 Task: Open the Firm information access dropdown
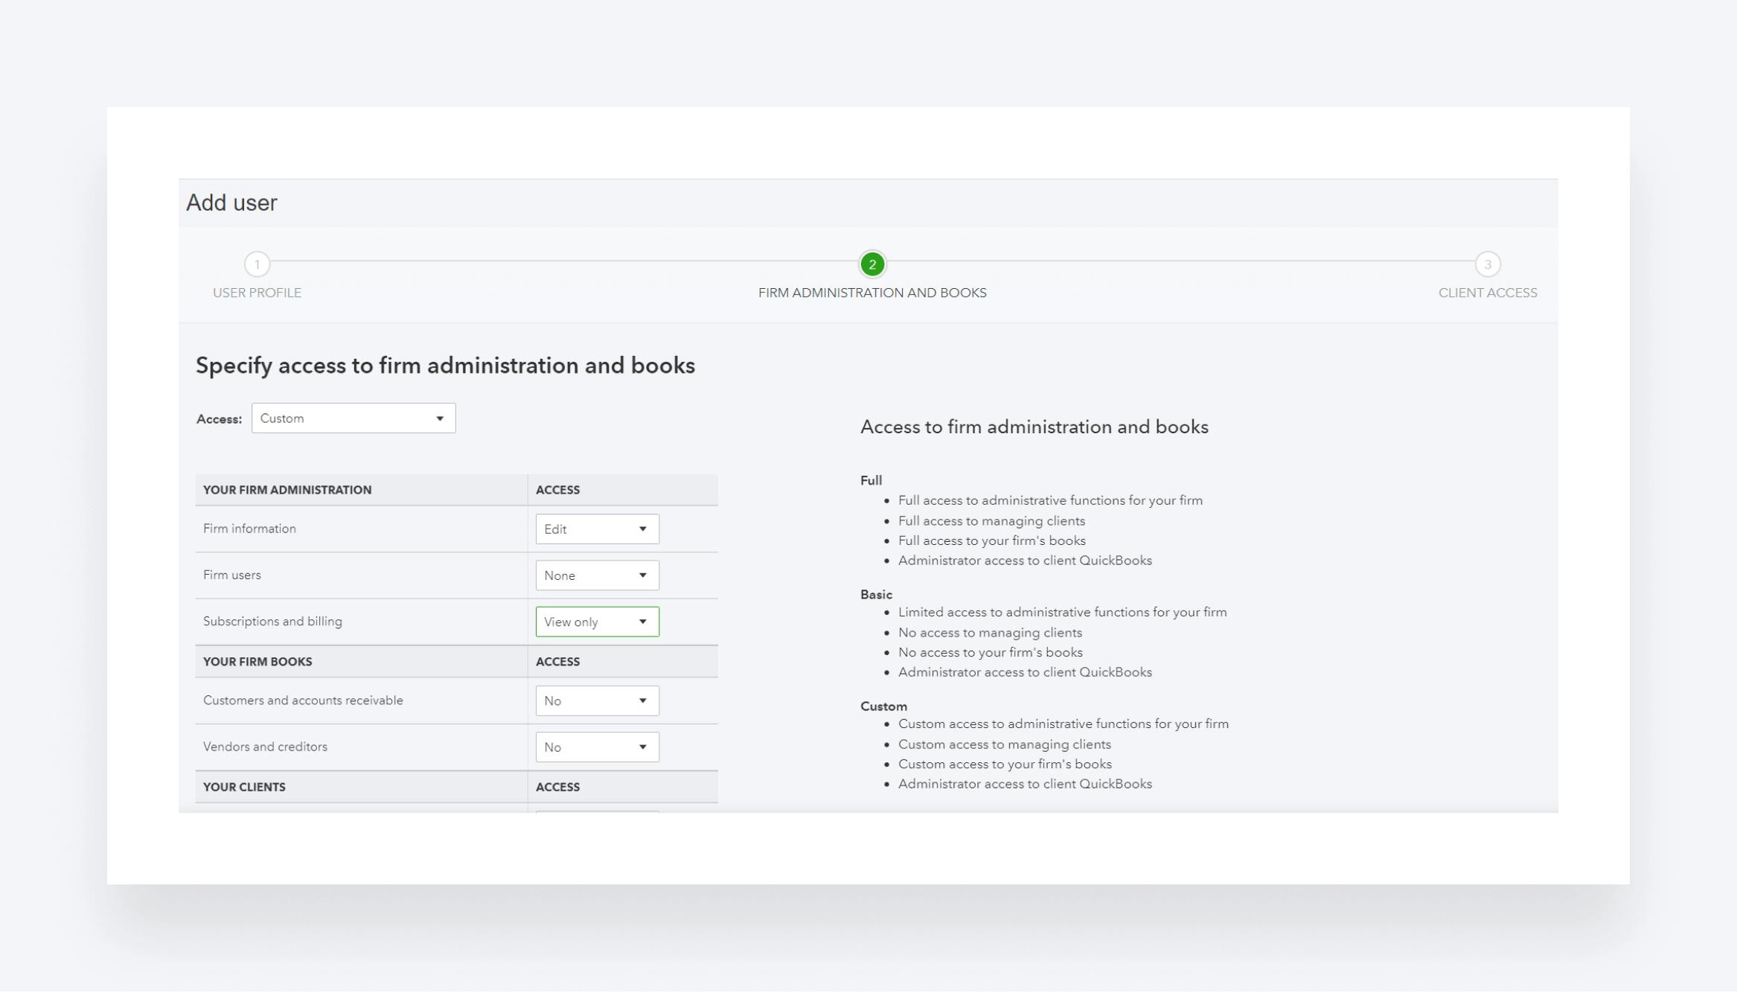tap(597, 529)
